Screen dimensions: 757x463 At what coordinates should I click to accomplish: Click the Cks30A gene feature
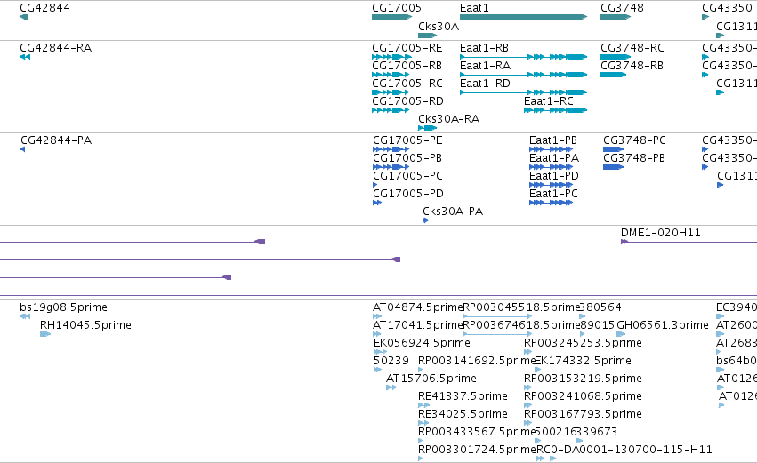(427, 36)
